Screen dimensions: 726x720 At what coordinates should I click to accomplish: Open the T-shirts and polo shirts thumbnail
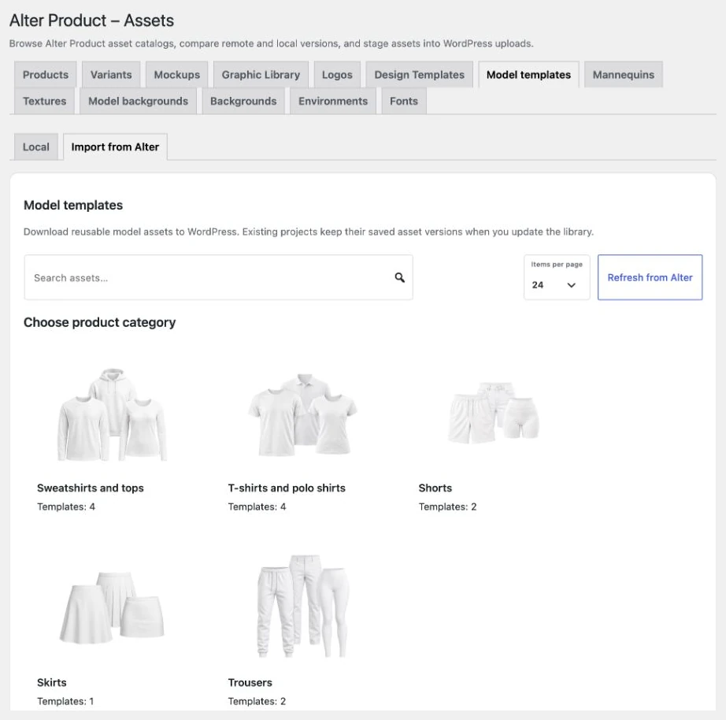tap(303, 414)
